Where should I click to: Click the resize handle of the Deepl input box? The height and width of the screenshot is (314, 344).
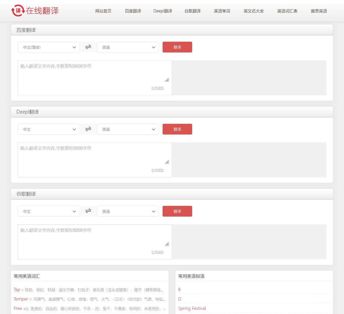tap(167, 162)
